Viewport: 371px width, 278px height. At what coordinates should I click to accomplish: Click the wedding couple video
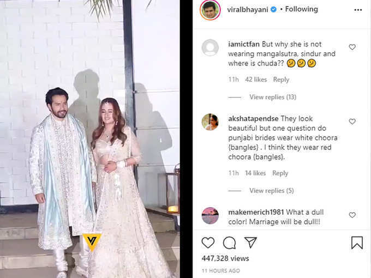point(90,139)
